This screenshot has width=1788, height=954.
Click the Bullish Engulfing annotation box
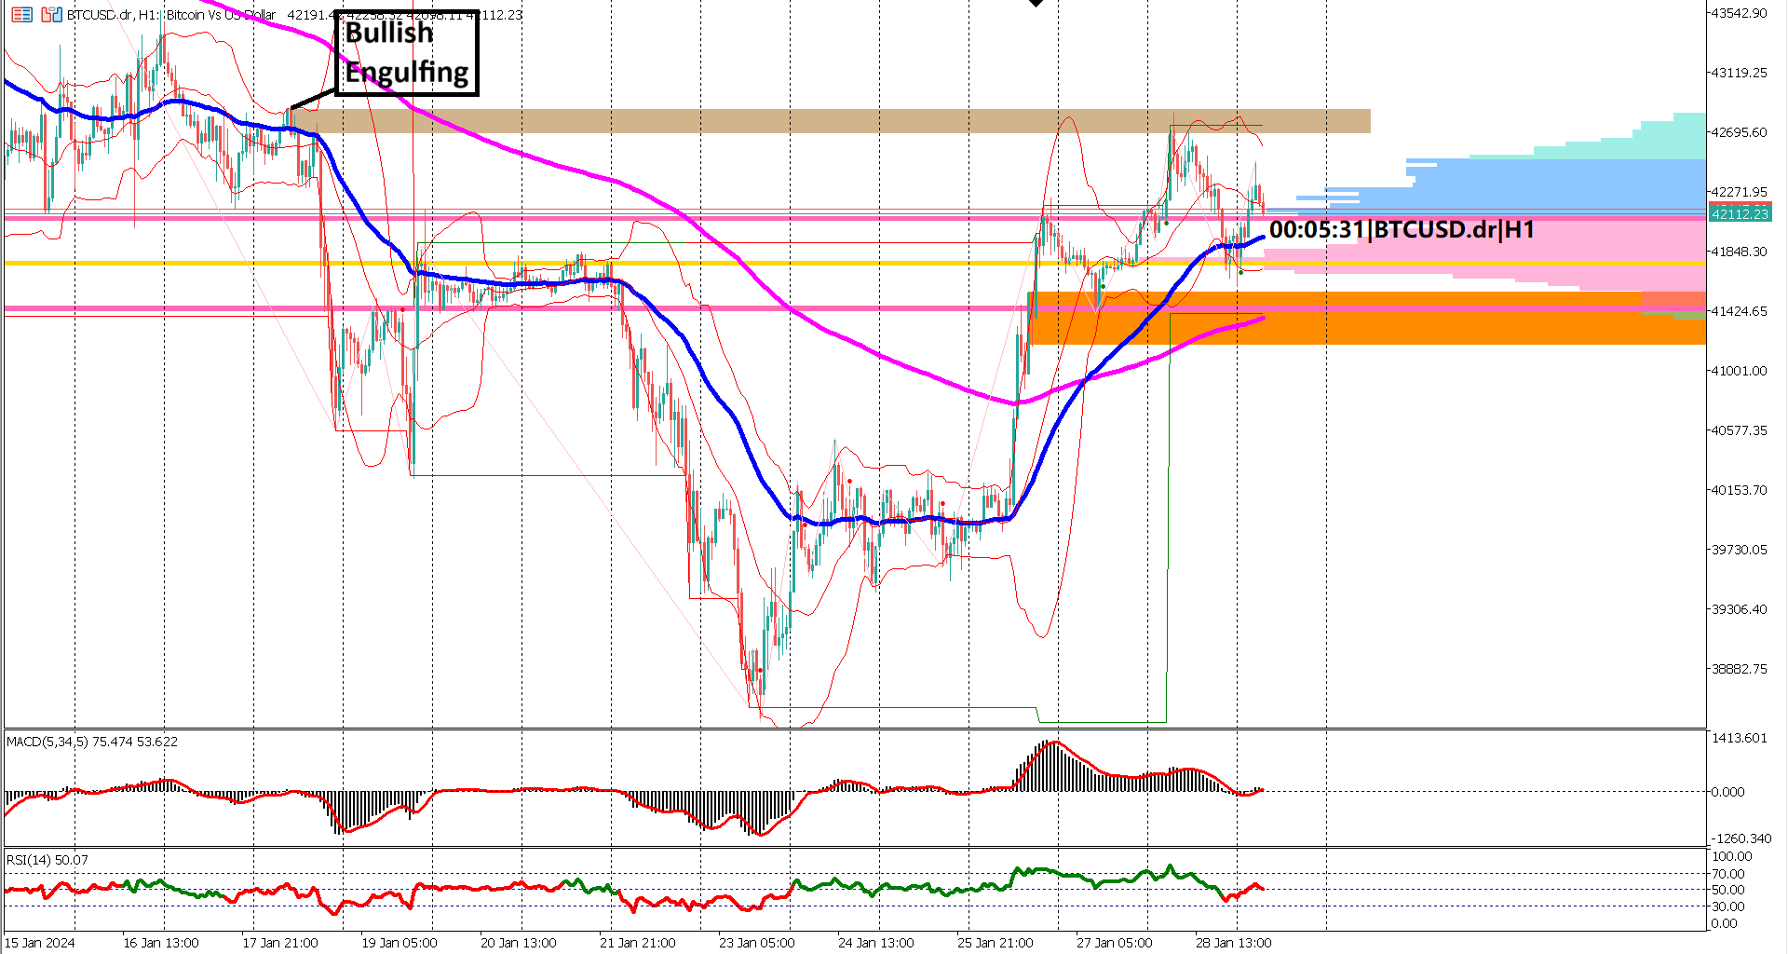pyautogui.click(x=406, y=52)
